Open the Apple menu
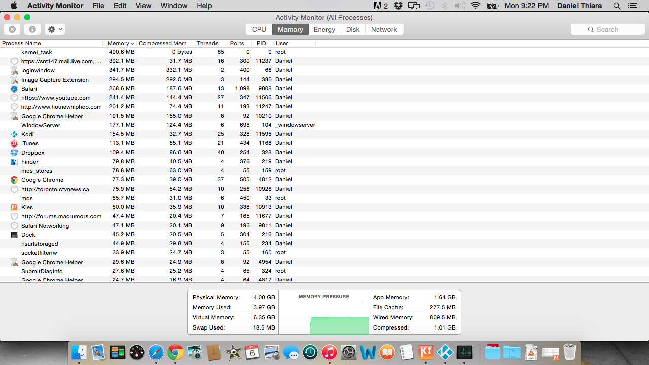Image resolution: width=649 pixels, height=365 pixels. click(13, 6)
